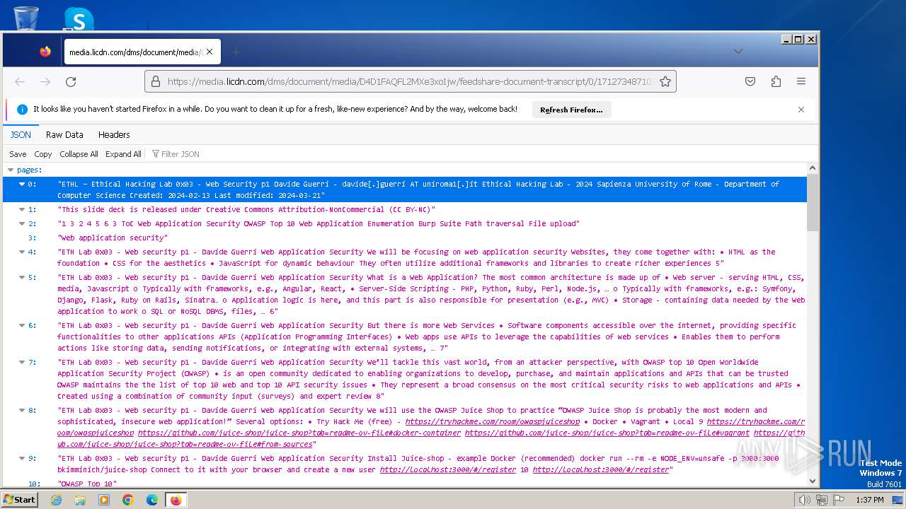List all tabs via chevron button

click(x=738, y=52)
